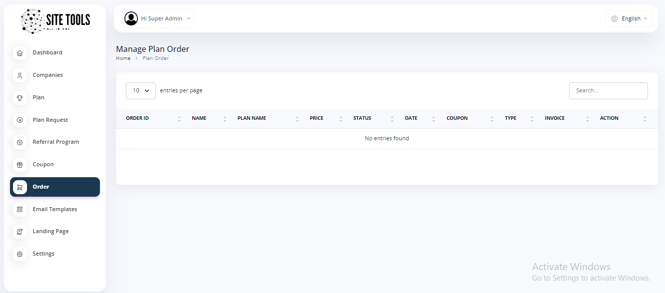Sort table by PRICE column
The image size is (665, 293).
pos(316,118)
